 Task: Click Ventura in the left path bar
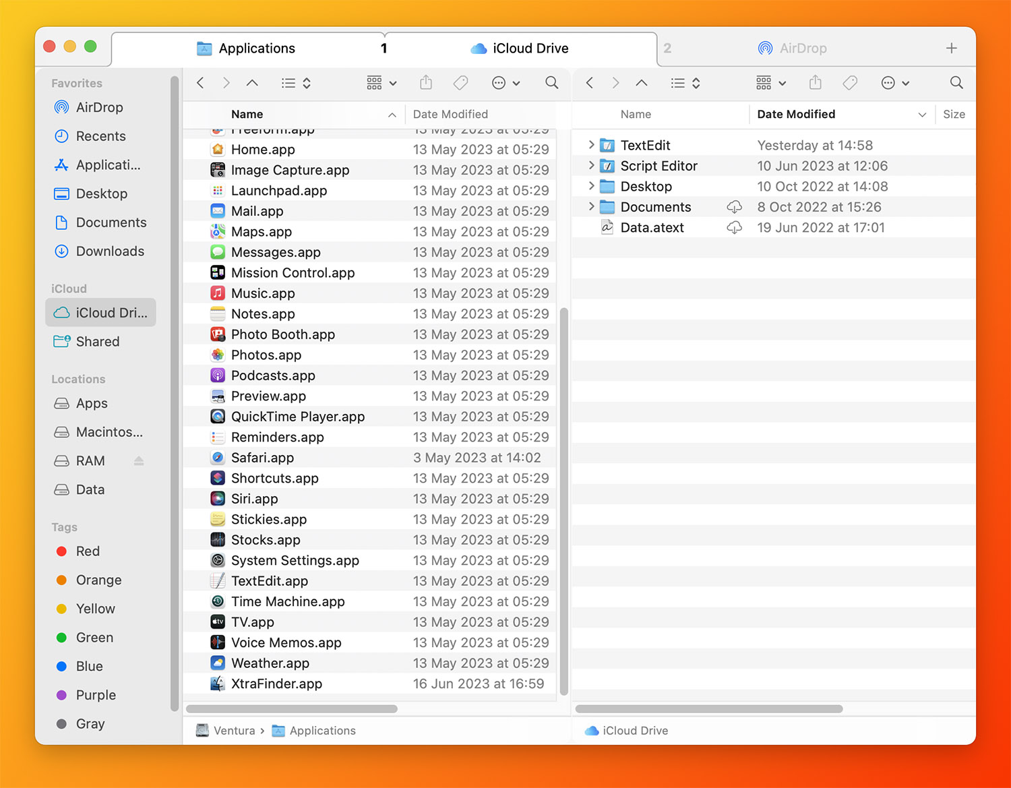pyautogui.click(x=234, y=731)
